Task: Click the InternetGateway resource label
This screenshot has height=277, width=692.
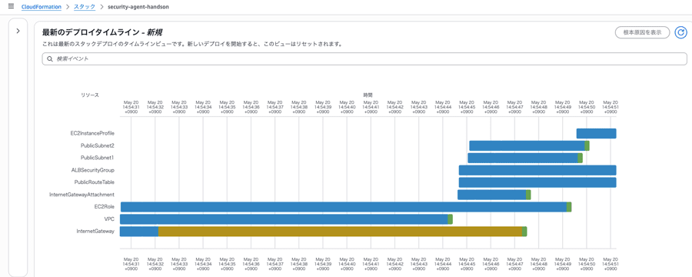Action: pos(95,231)
